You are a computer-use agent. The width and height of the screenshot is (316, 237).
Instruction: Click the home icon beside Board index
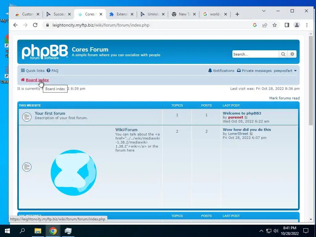(23, 80)
